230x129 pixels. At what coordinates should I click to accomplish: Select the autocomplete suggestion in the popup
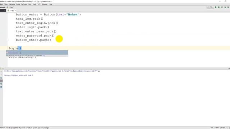click(37, 52)
